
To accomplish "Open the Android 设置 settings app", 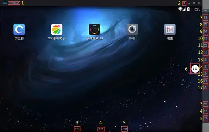I will tap(170, 30).
